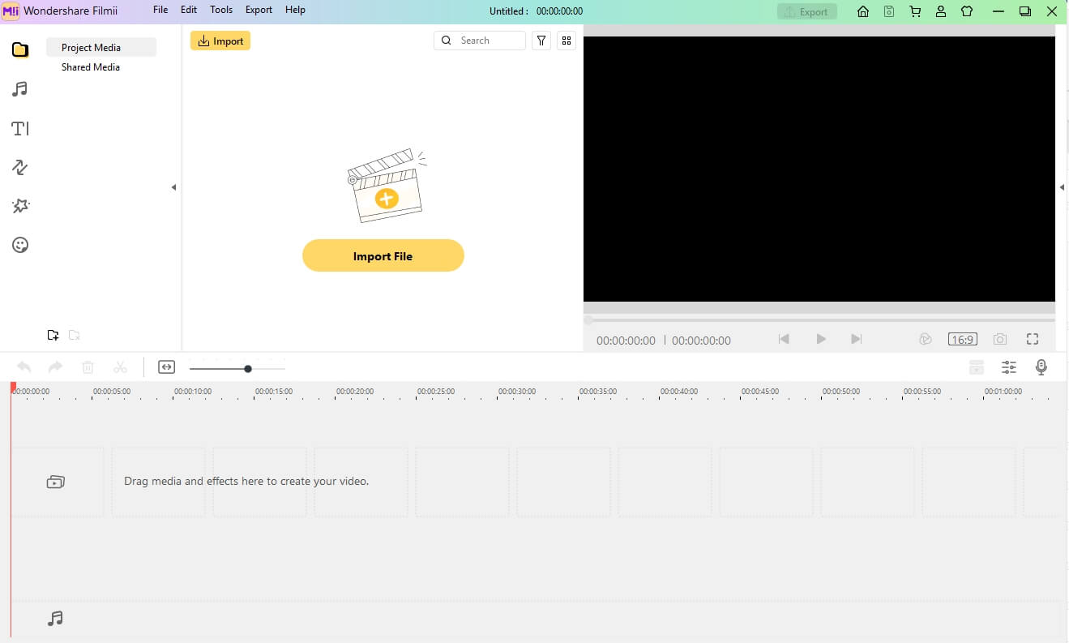Open the Effects sparkle sidebar tab
The height and width of the screenshot is (643, 1069).
tap(20, 206)
